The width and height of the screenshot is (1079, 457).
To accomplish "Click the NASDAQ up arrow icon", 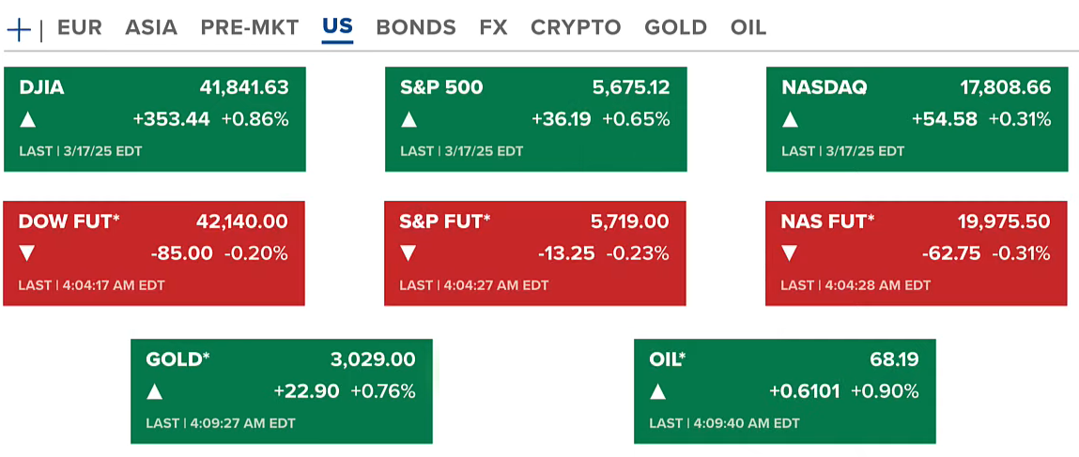I will tap(791, 119).
